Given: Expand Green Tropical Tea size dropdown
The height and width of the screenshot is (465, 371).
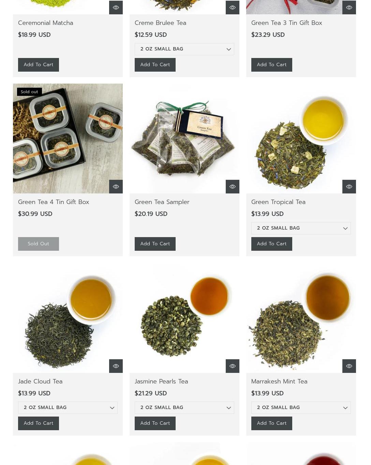Looking at the screenshot, I should pos(301,228).
